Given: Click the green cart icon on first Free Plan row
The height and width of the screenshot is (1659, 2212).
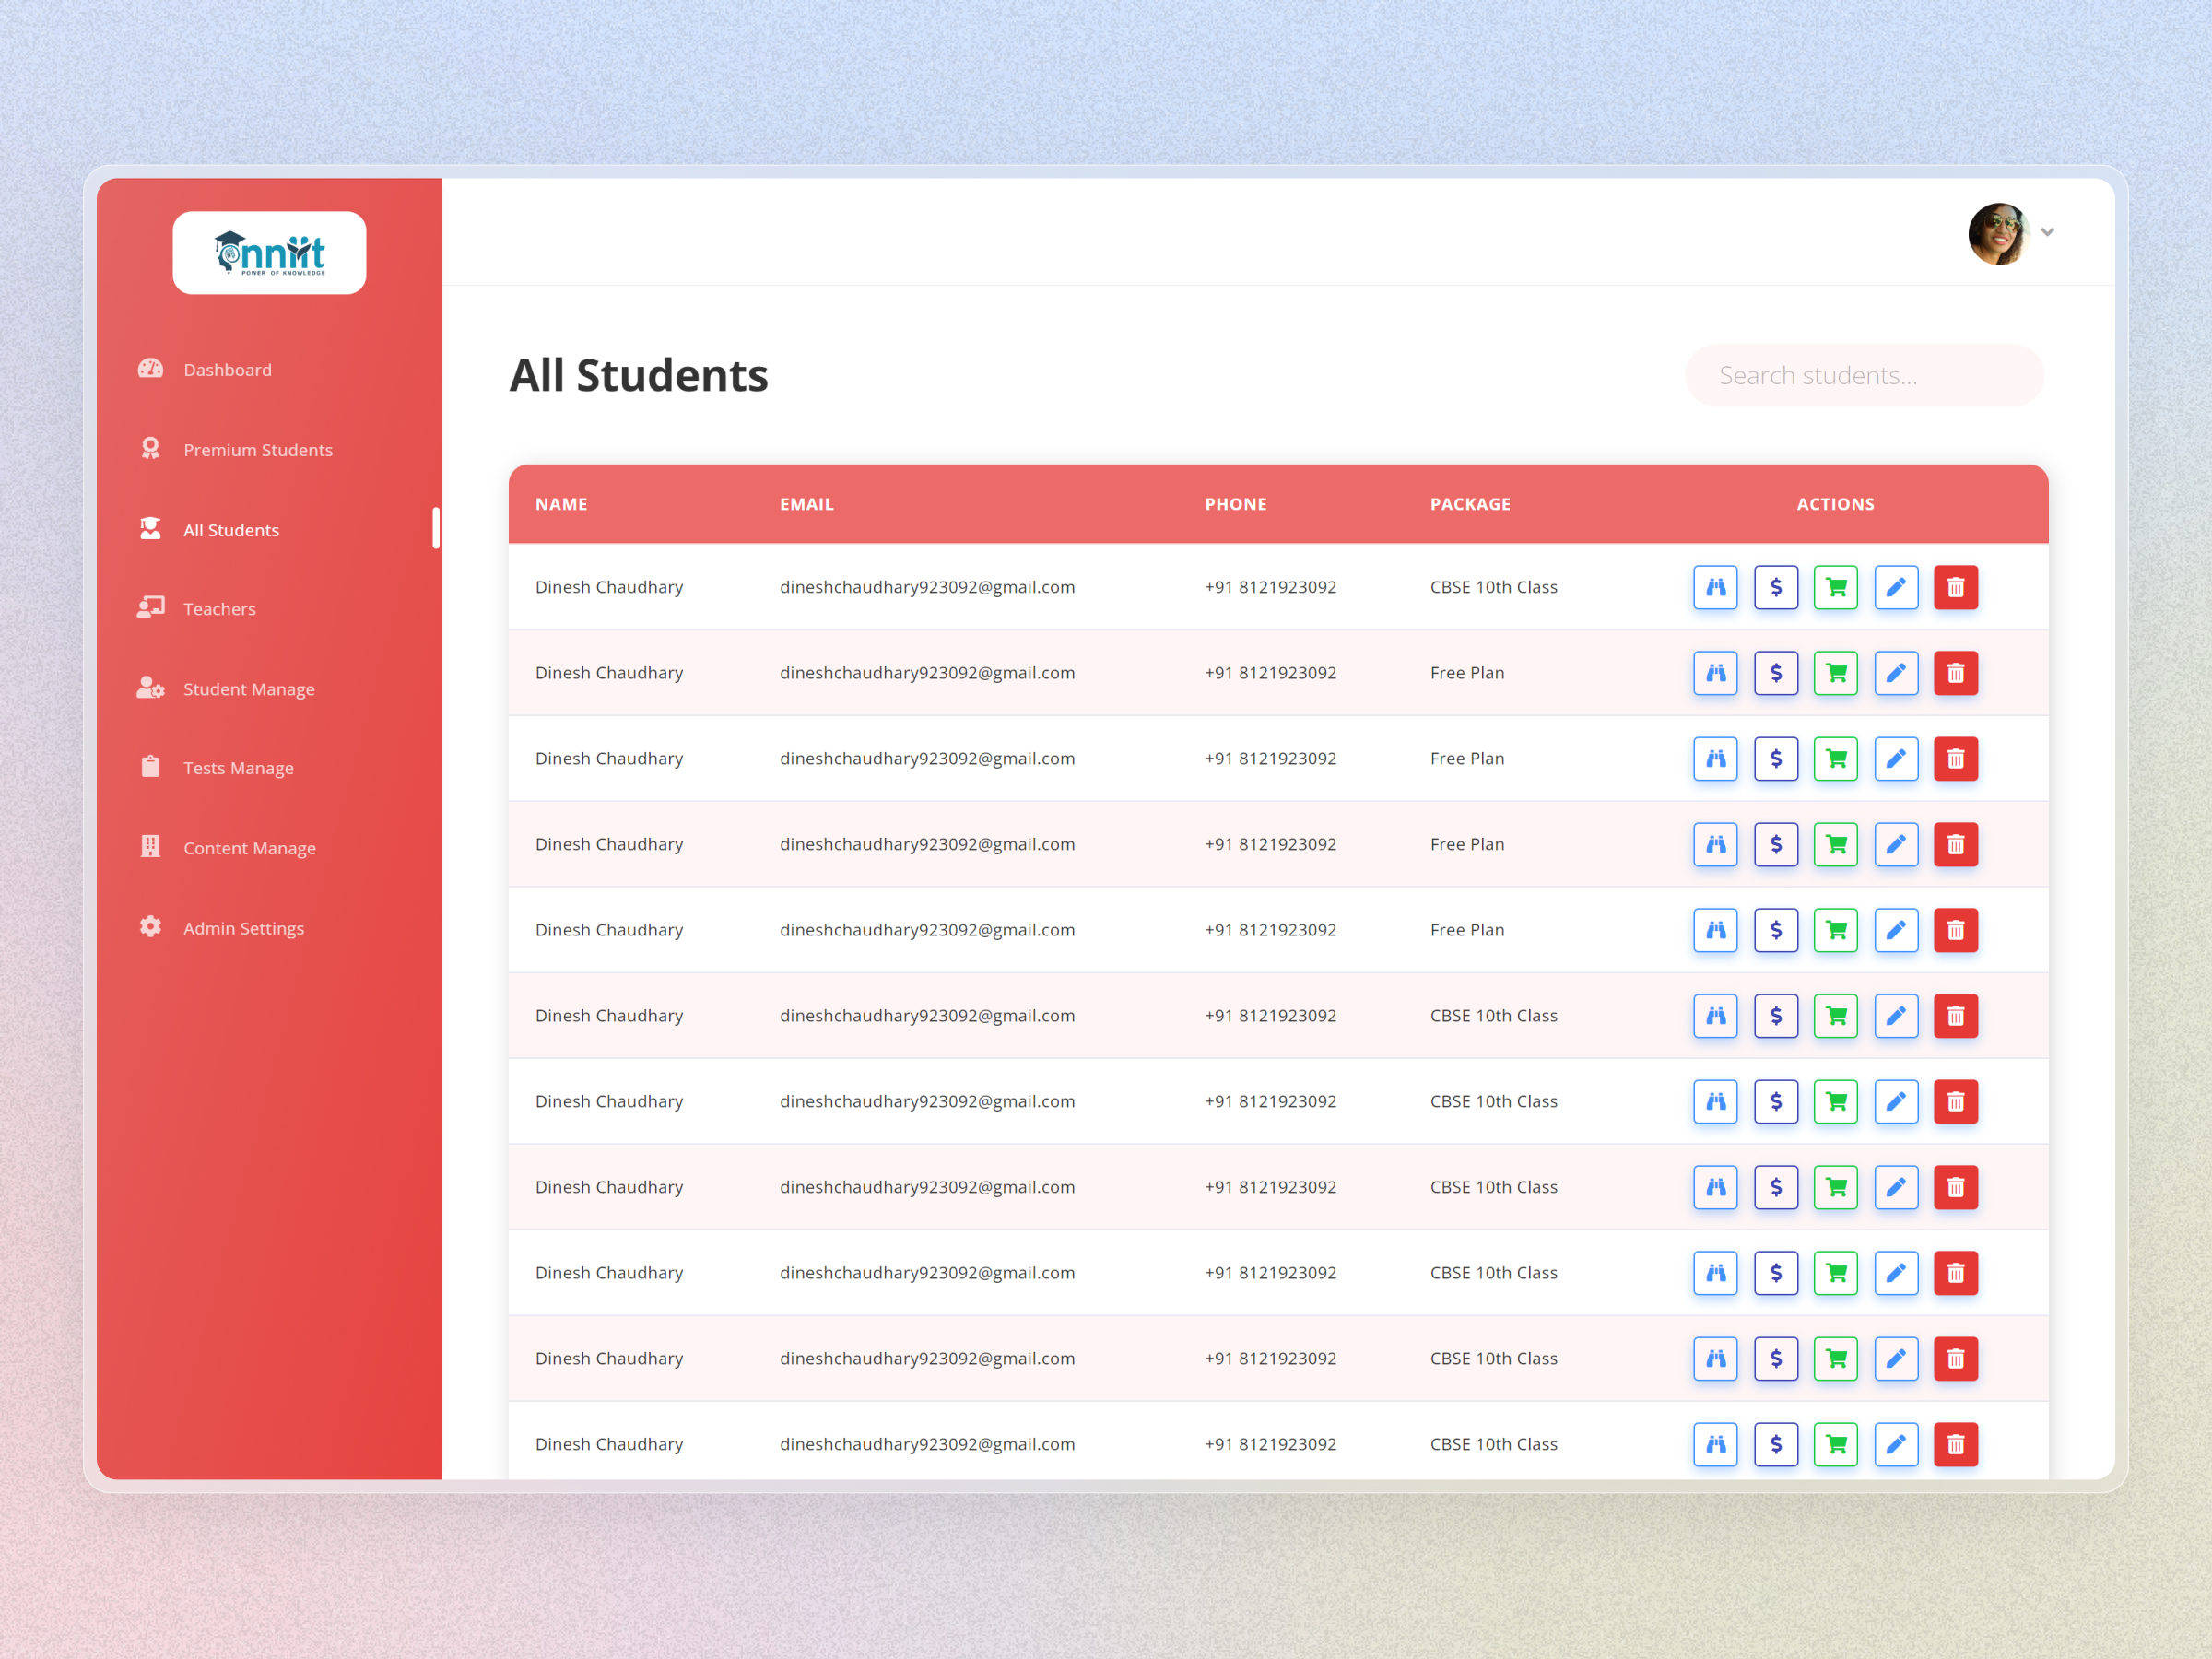Looking at the screenshot, I should pos(1836,672).
